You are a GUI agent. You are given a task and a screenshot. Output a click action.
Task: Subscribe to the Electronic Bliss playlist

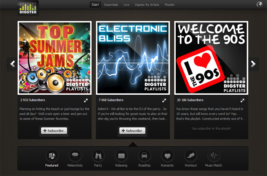click(x=132, y=131)
